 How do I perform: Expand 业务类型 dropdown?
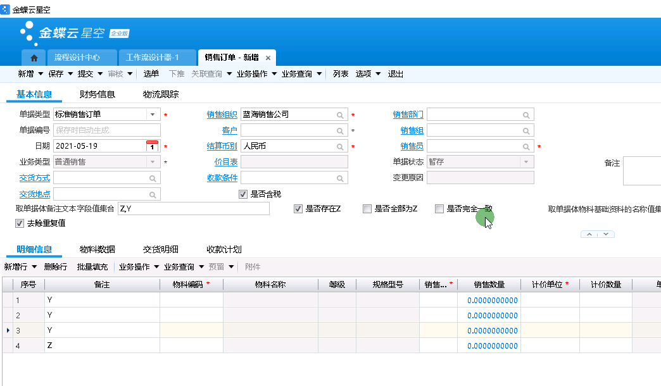click(153, 162)
